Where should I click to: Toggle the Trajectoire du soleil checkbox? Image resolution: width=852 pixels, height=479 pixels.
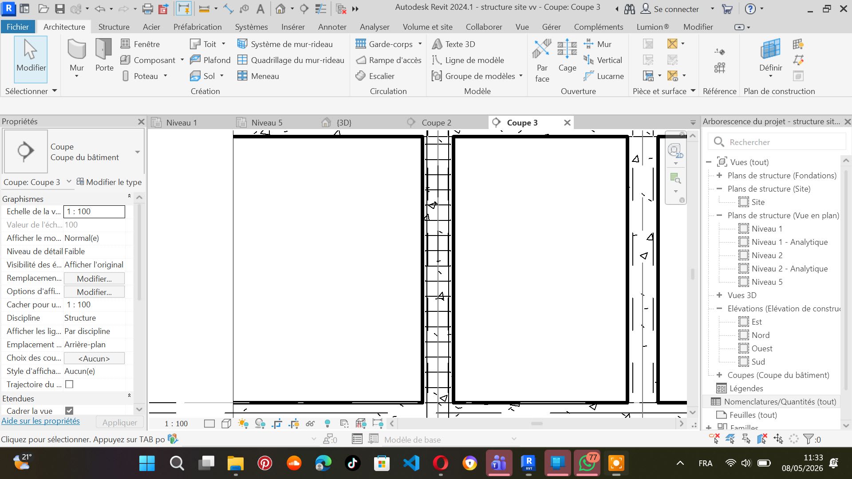click(69, 385)
